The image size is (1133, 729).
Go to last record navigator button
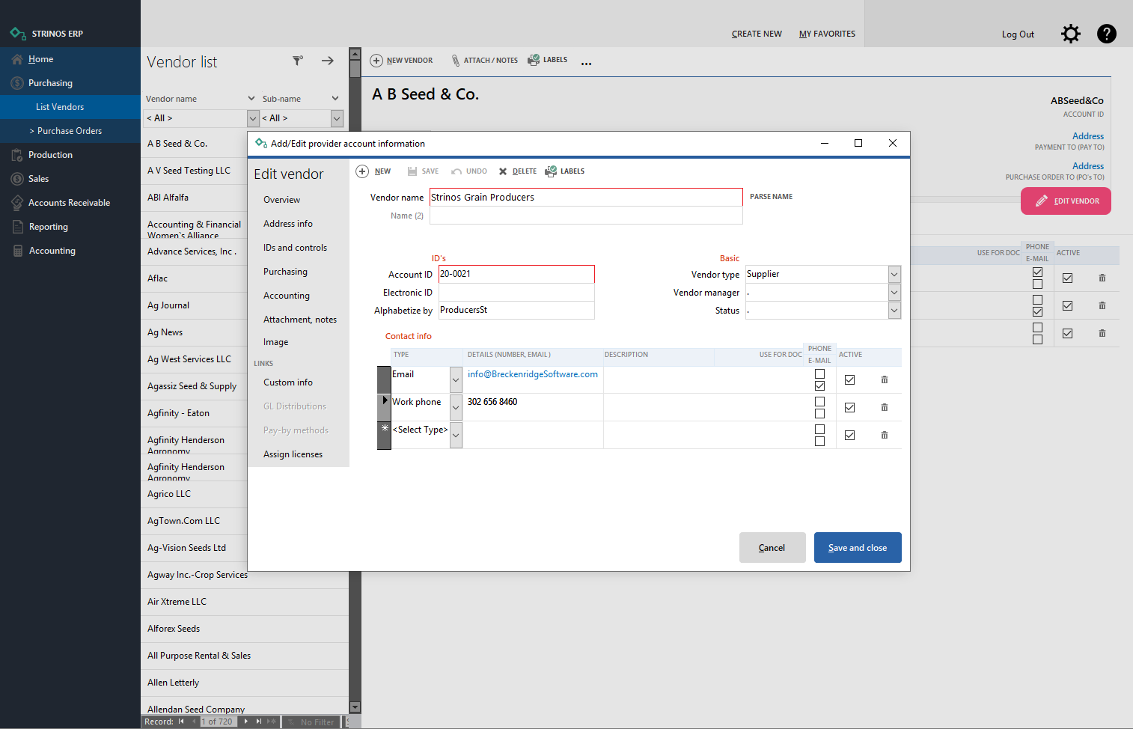pos(259,722)
